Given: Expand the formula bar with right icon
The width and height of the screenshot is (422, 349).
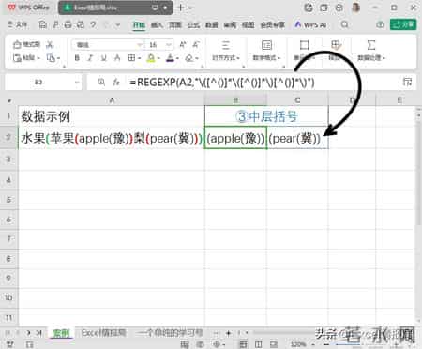Looking at the screenshot, I should click(407, 83).
